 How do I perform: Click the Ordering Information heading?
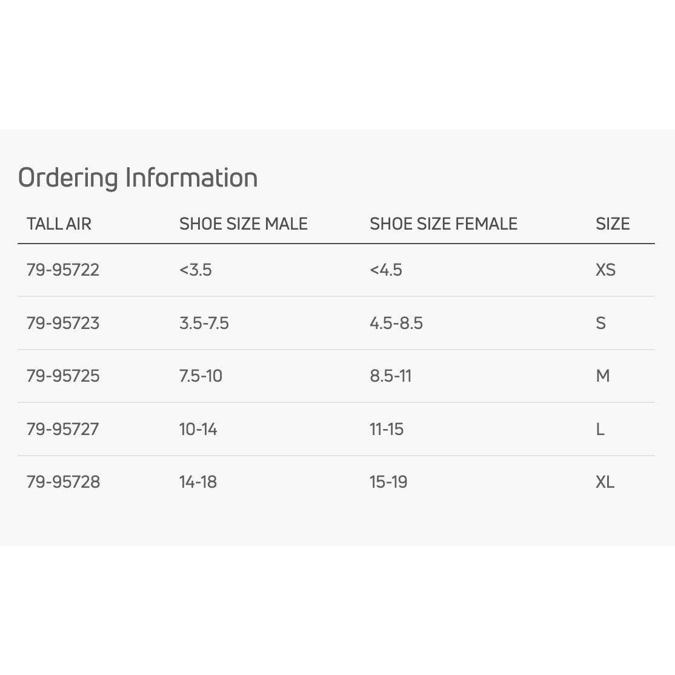click(x=138, y=178)
